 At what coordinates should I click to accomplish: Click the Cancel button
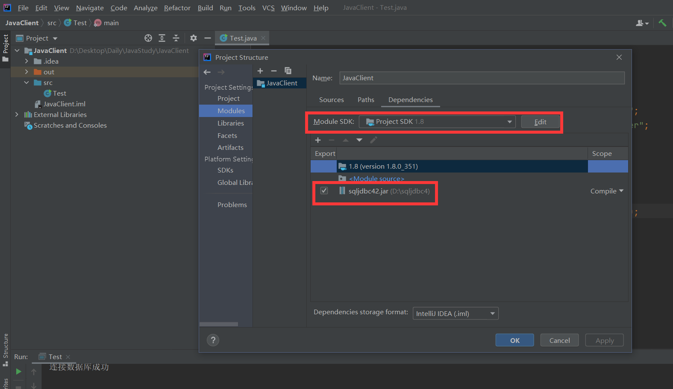click(559, 340)
